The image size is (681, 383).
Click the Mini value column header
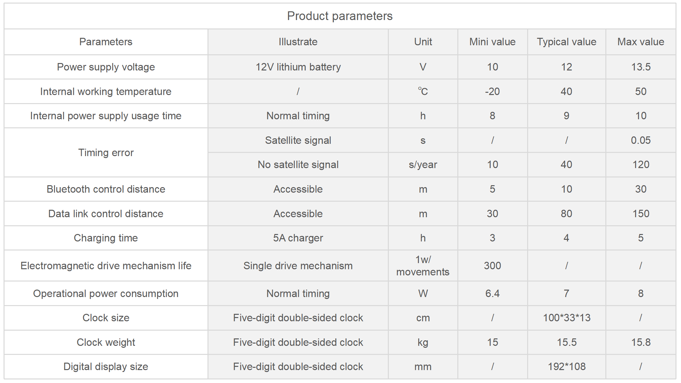coord(493,42)
